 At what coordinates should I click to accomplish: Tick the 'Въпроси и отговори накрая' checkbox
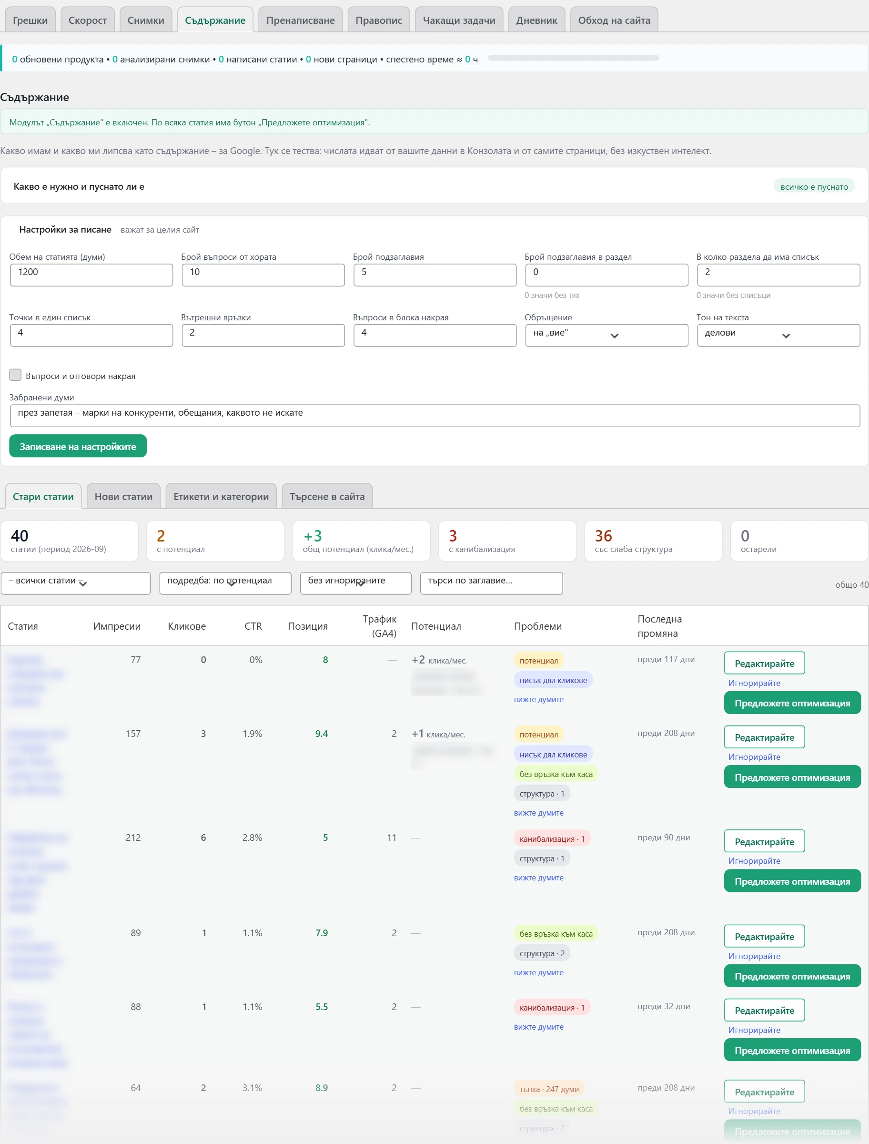[x=16, y=375]
